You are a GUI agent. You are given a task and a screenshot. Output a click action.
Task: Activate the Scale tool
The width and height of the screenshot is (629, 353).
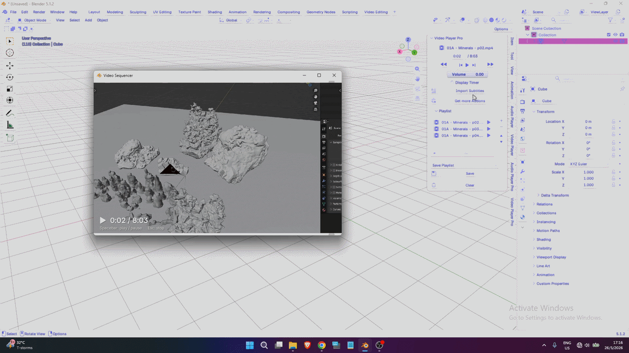click(x=10, y=89)
